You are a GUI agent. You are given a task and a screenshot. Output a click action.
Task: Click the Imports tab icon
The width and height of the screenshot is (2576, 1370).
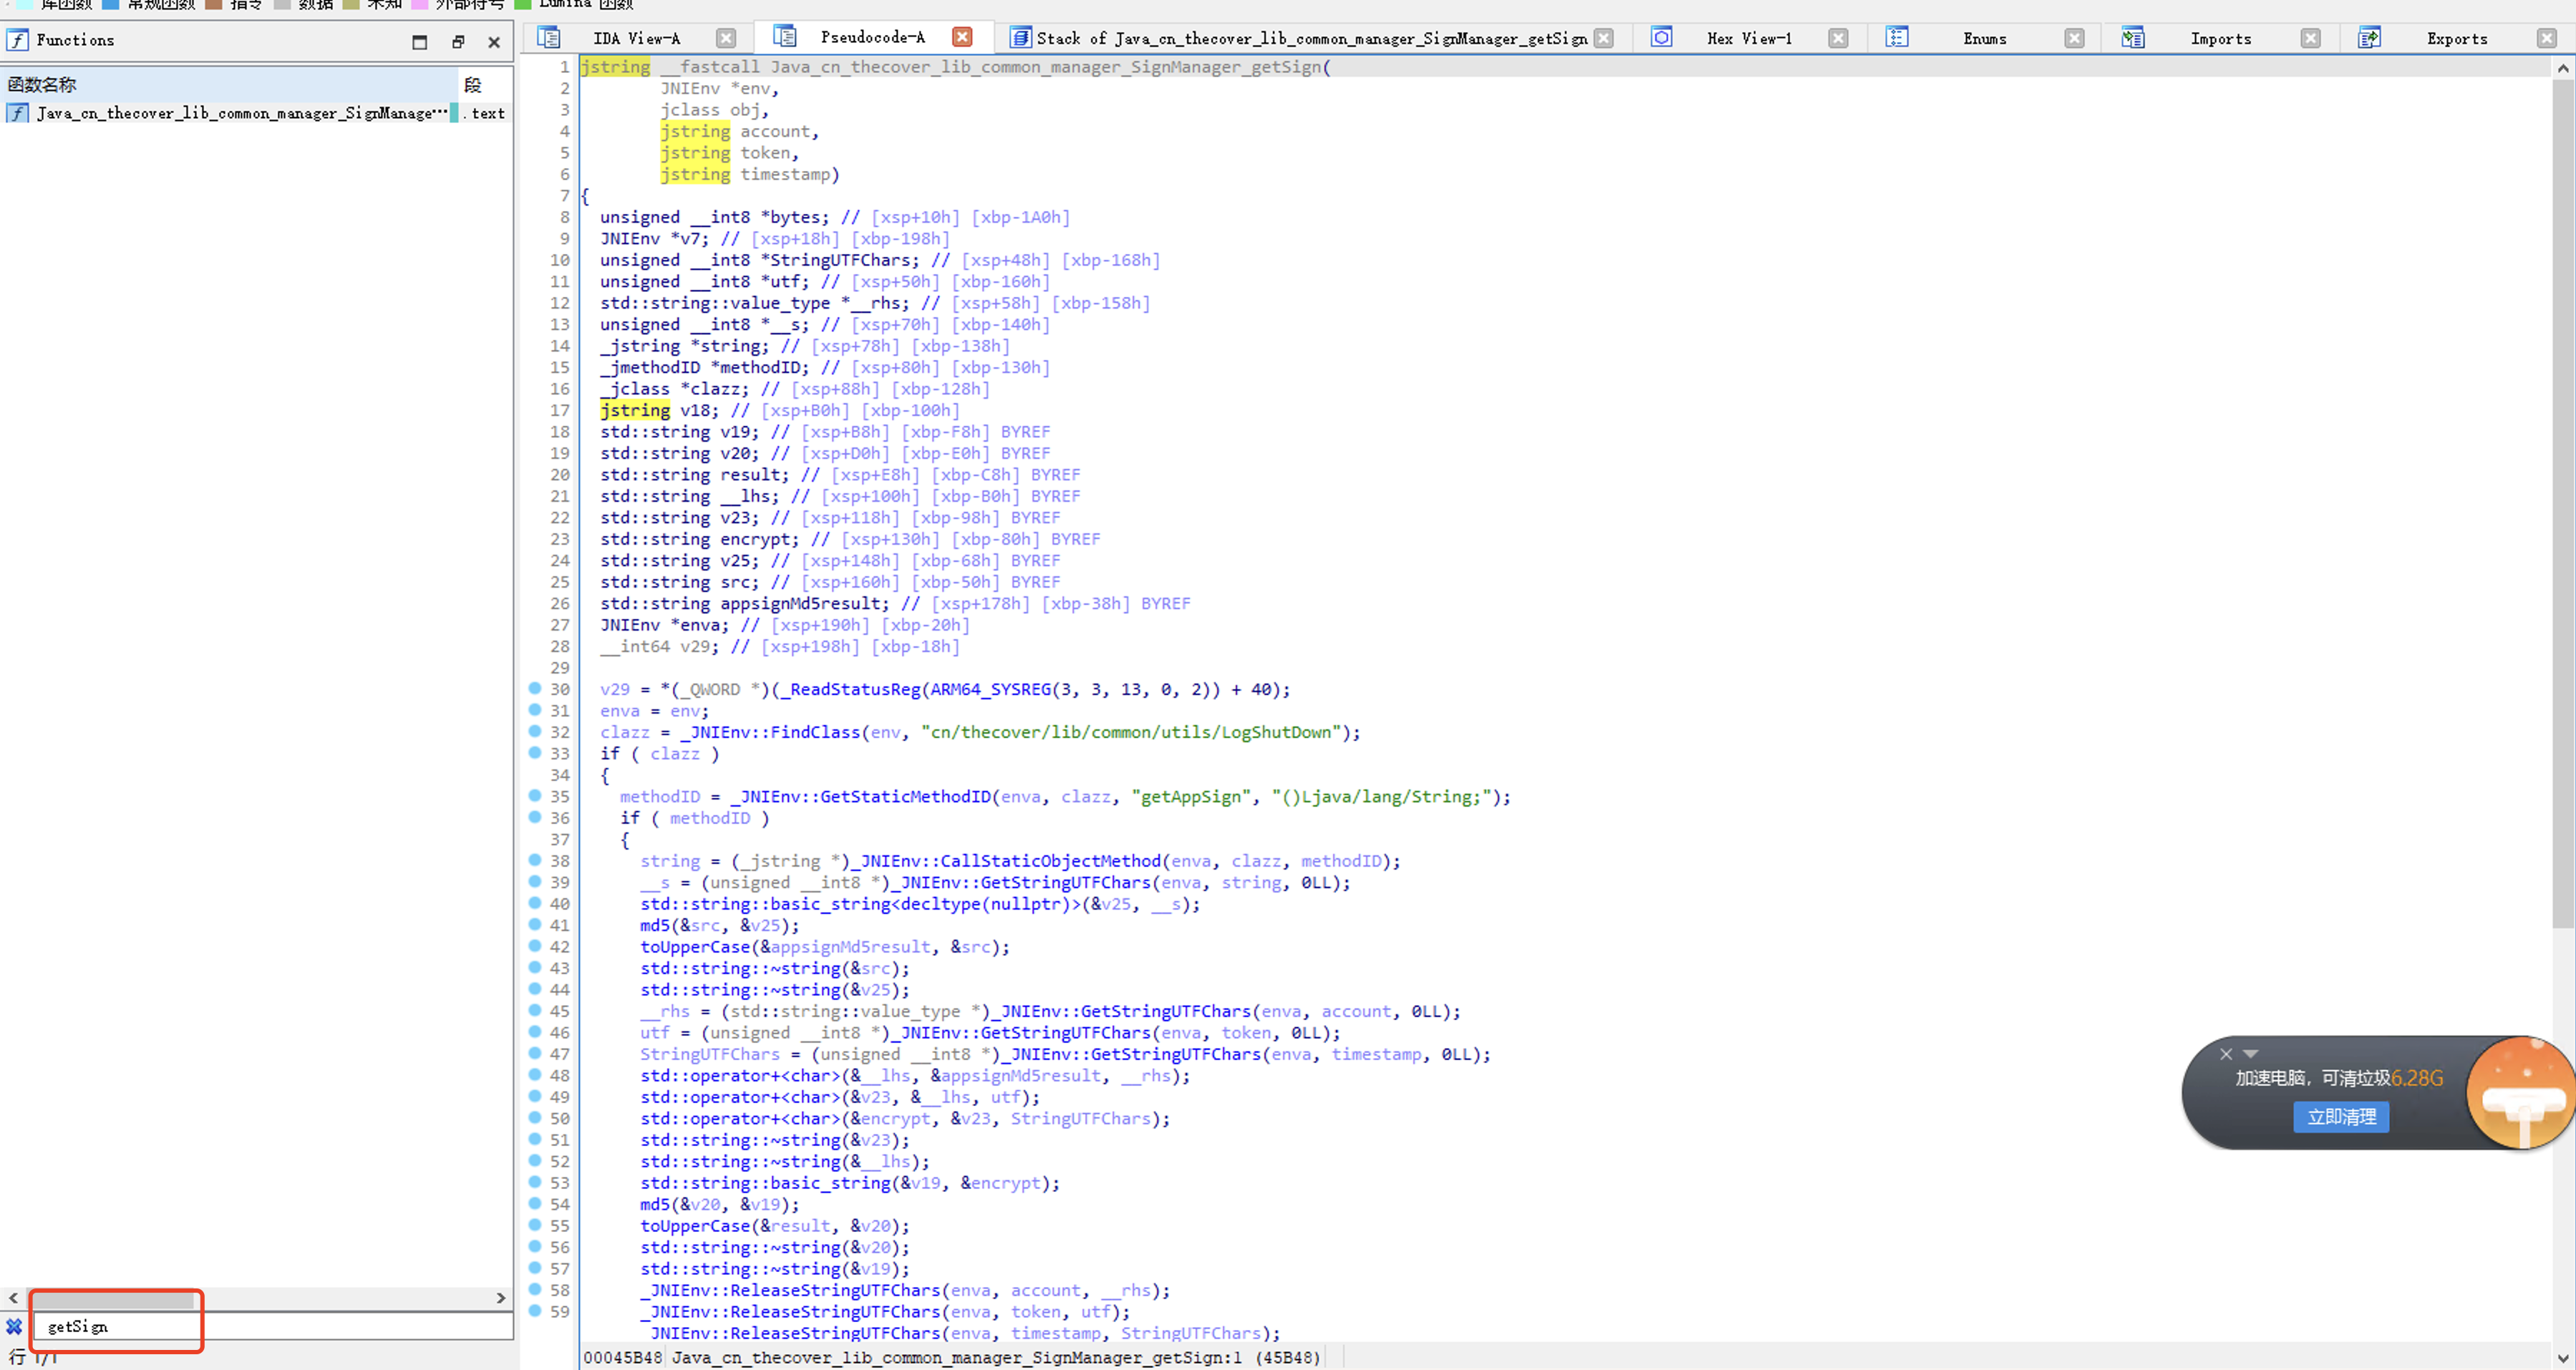click(2132, 38)
